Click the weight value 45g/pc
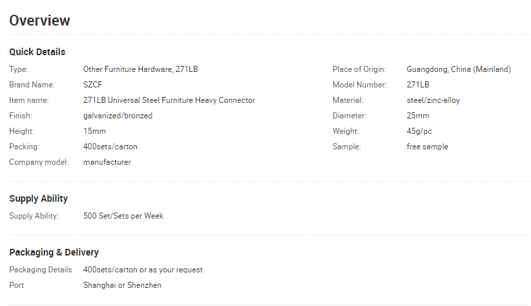This screenshot has height=306, width=531. (x=419, y=131)
